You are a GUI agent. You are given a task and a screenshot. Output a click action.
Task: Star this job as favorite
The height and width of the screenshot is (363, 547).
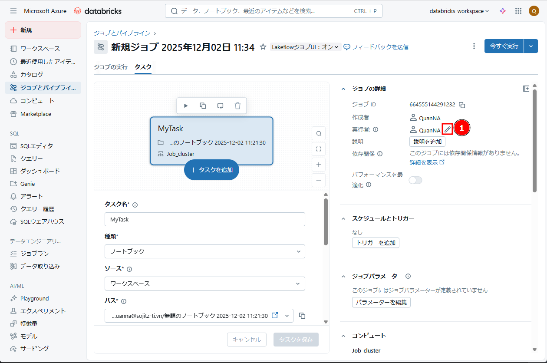tap(263, 47)
